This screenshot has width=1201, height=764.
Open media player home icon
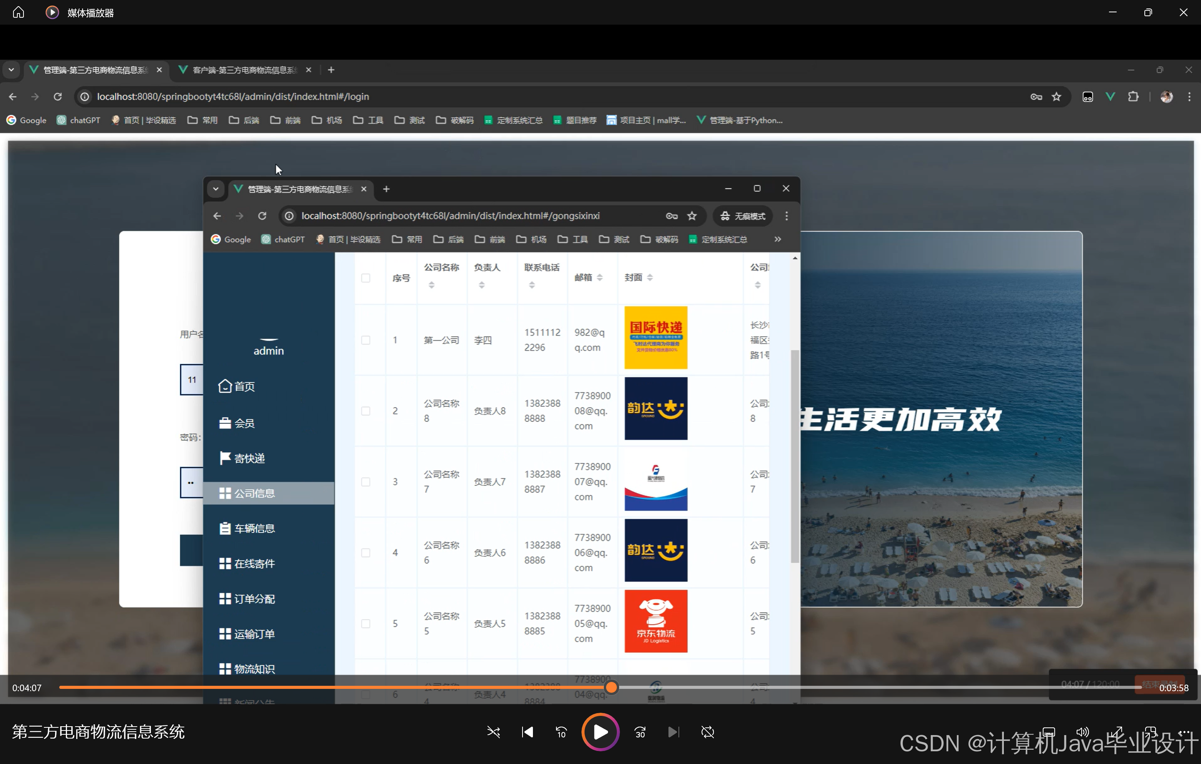pos(18,12)
